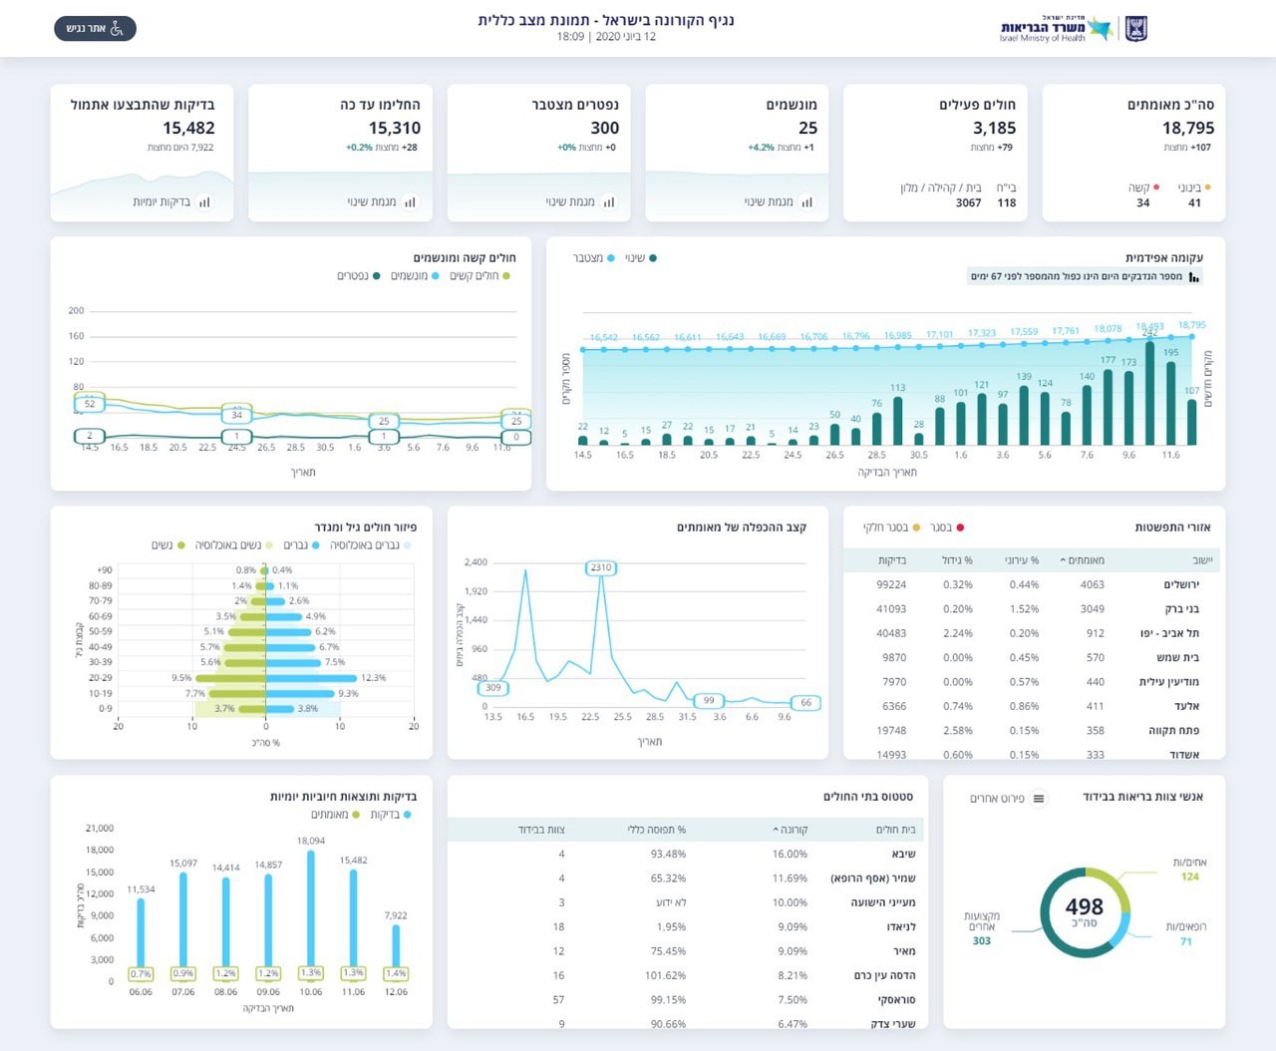Screen dimensions: 1276x1051
Task: Click the doubling-time bar chart icon
Action: click(1194, 277)
